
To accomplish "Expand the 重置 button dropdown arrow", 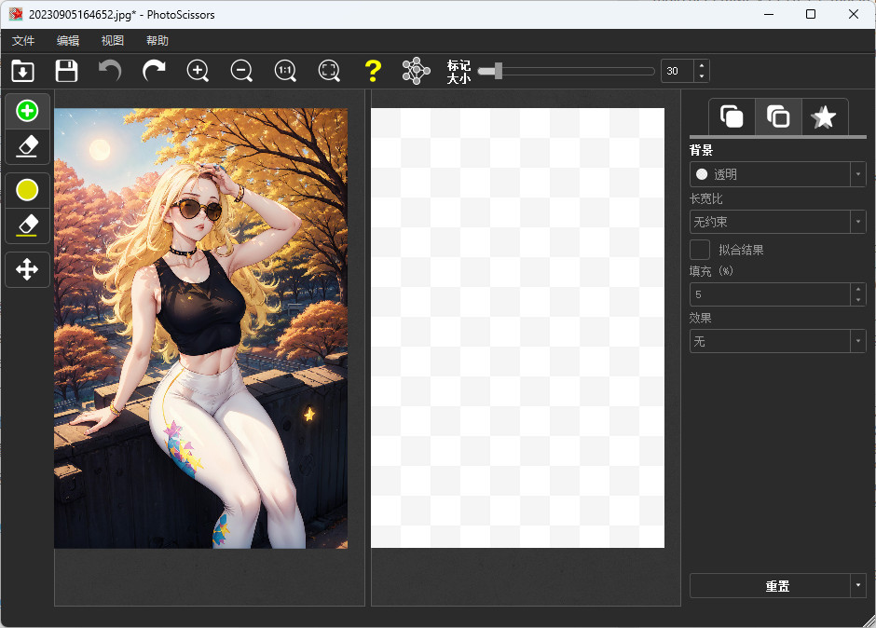I will coord(858,586).
